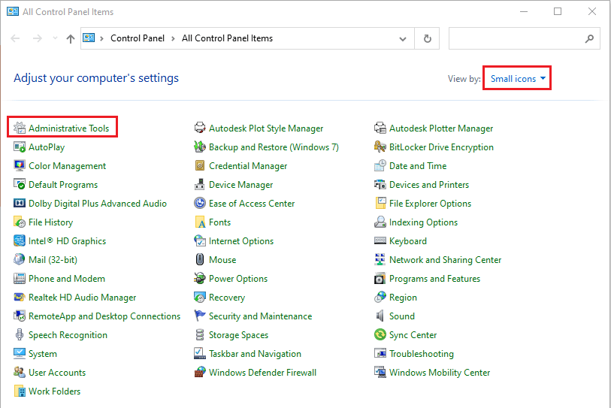
Task: Click the Fonts icon
Action: 199,222
